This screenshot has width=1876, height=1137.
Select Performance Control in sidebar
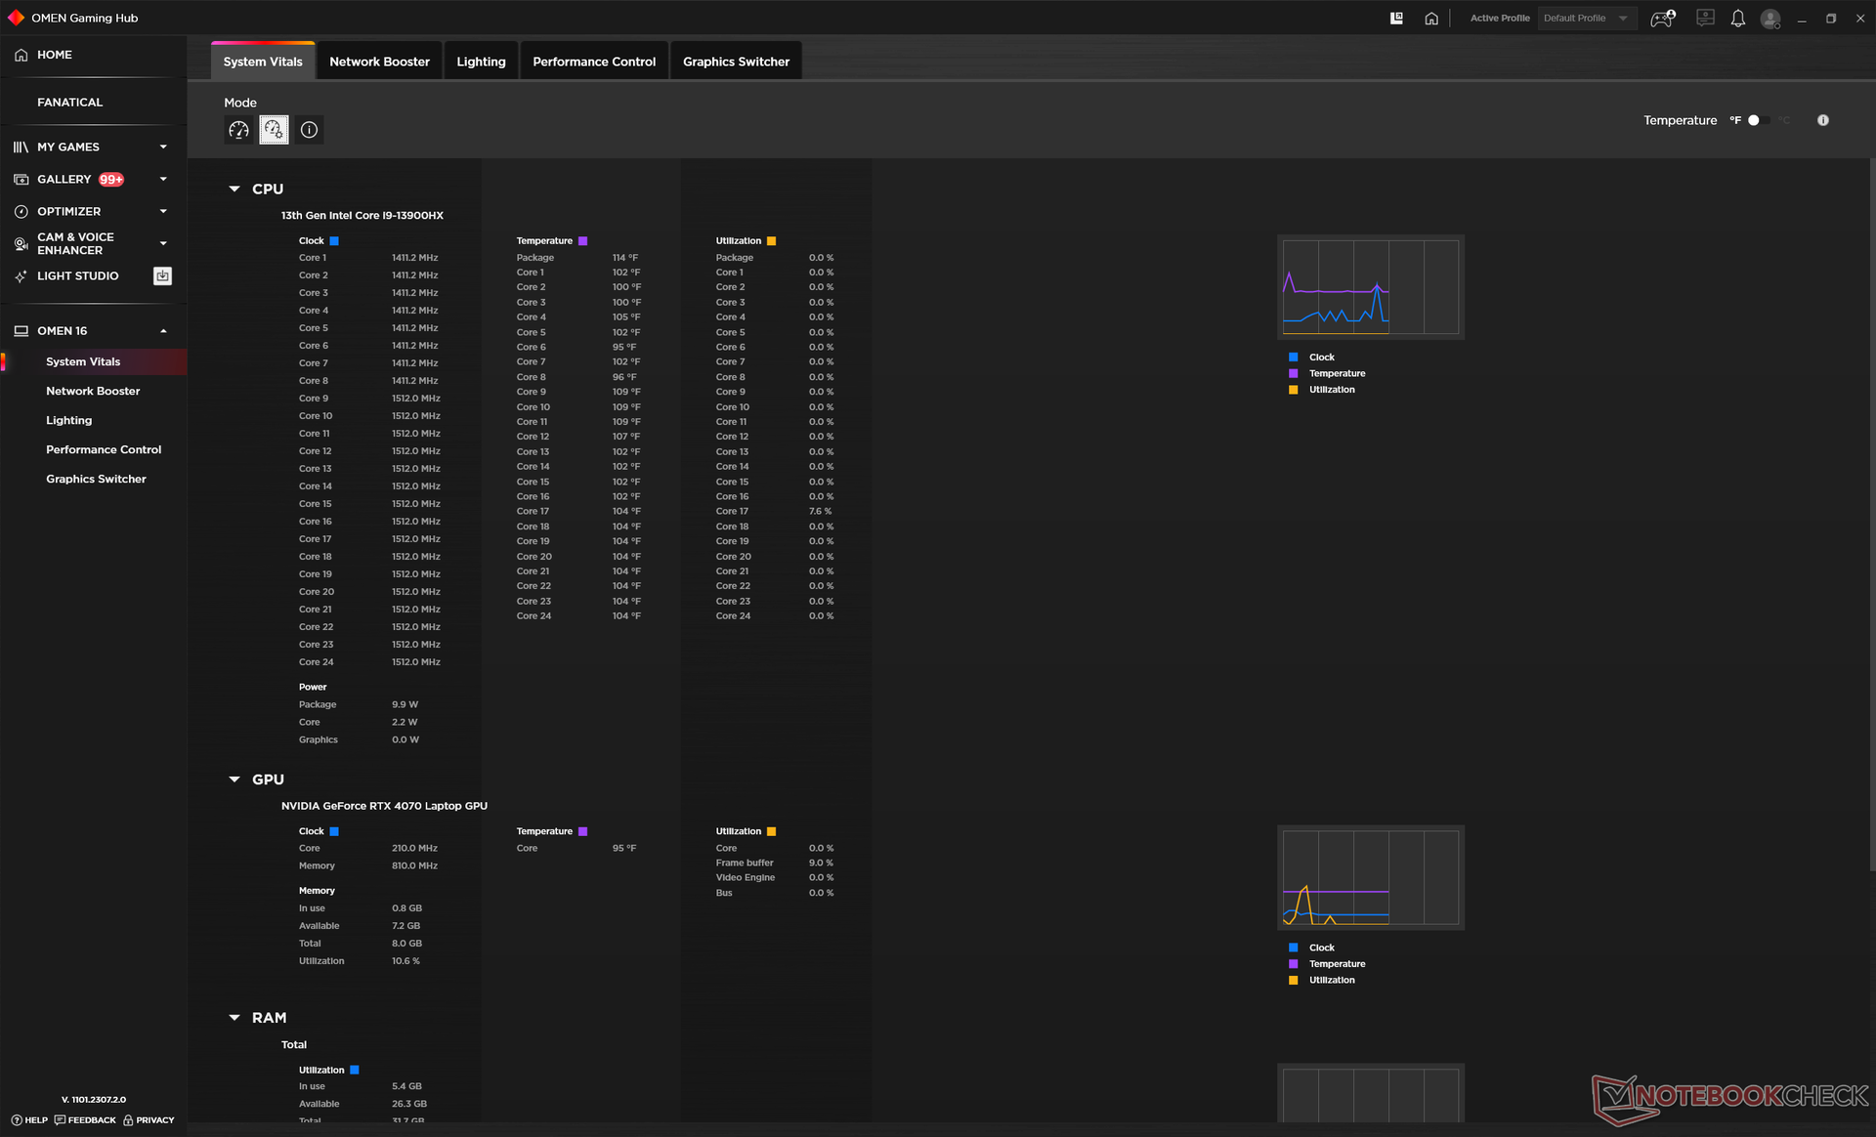point(104,450)
